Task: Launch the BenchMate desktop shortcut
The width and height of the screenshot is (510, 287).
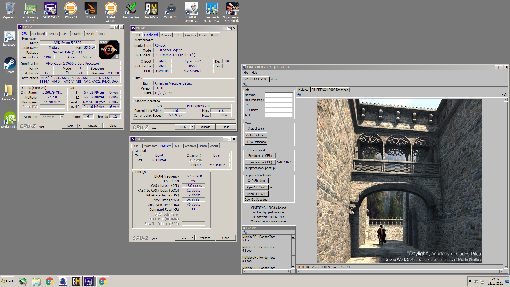Action: tap(151, 11)
